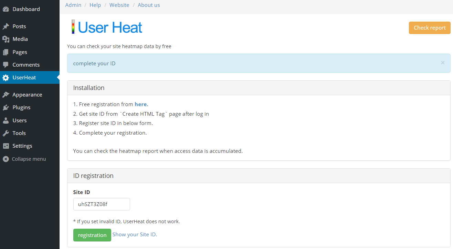Follow the Website breadcrumb link

119,5
